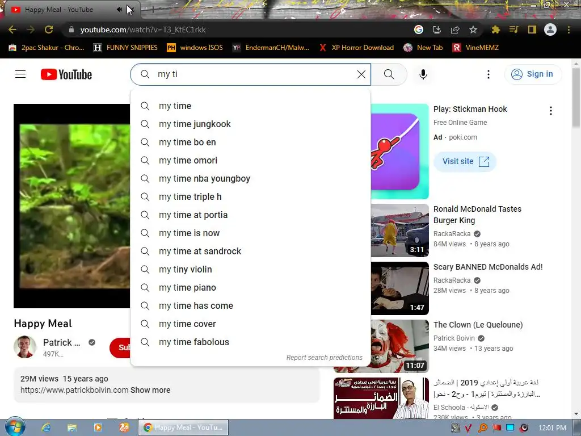
Task: Open the Chrome profile avatar
Action: (550, 30)
